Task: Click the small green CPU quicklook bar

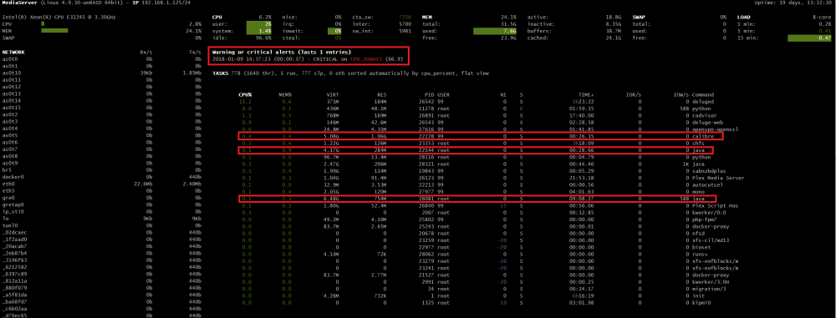Action: click(42, 24)
